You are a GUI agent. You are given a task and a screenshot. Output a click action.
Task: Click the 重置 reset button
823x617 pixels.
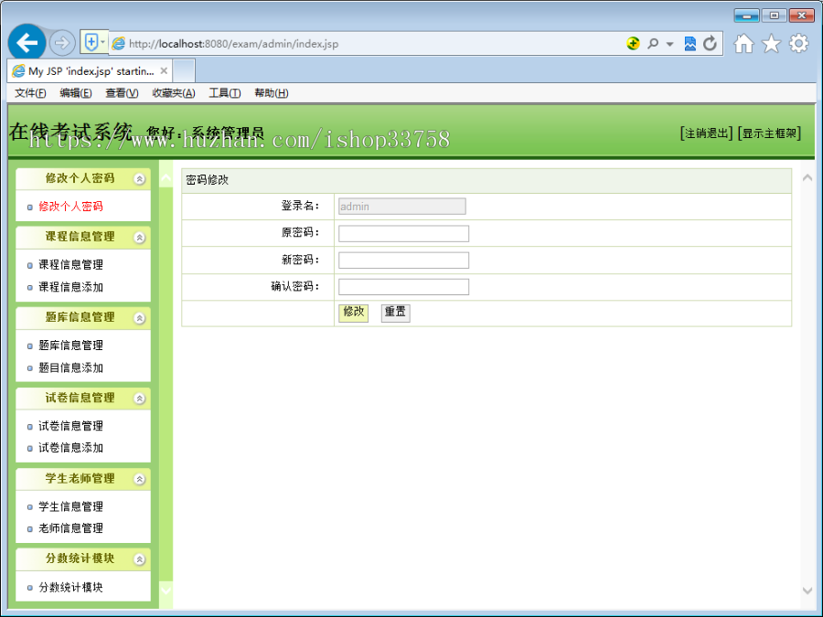[x=395, y=312]
